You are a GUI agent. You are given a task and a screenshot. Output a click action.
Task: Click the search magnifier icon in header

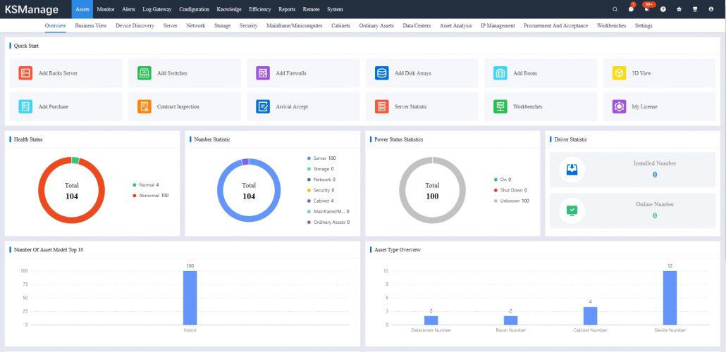[x=615, y=9]
